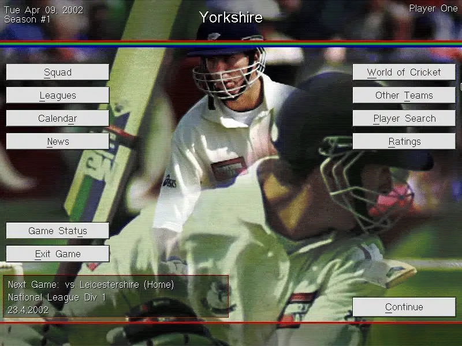Show the Ratings screen
This screenshot has width=462, height=346.
tap(404, 141)
